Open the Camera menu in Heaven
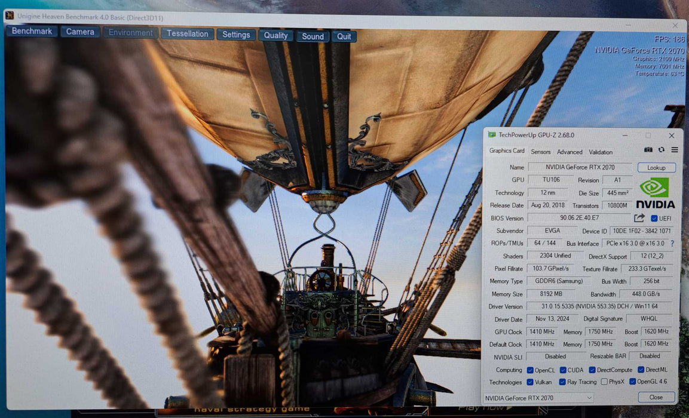The image size is (689, 418). point(80,32)
